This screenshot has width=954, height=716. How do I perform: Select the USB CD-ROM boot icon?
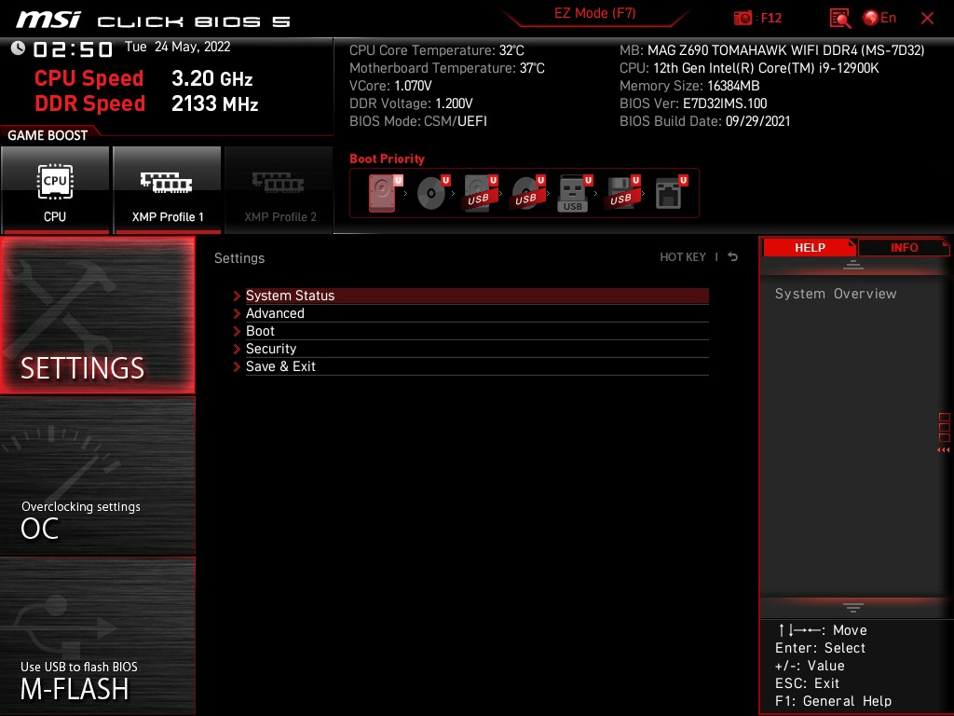pyautogui.click(x=528, y=193)
